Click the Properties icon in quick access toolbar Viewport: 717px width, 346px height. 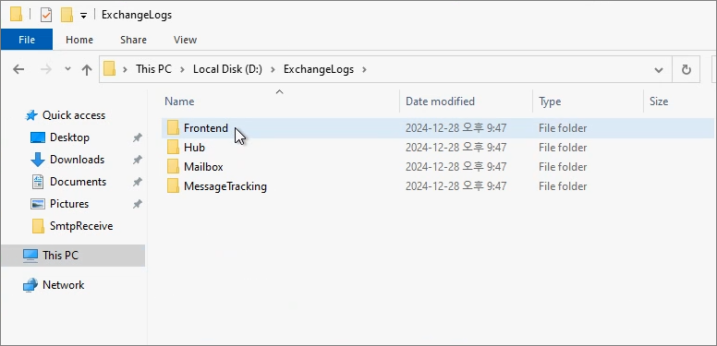pos(45,15)
